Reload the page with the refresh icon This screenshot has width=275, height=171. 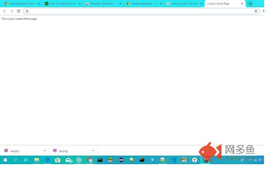pyautogui.click(x=18, y=11)
